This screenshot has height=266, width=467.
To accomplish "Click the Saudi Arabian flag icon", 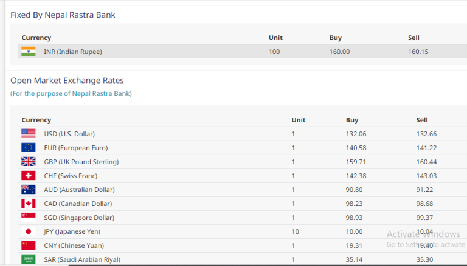I will (x=29, y=259).
